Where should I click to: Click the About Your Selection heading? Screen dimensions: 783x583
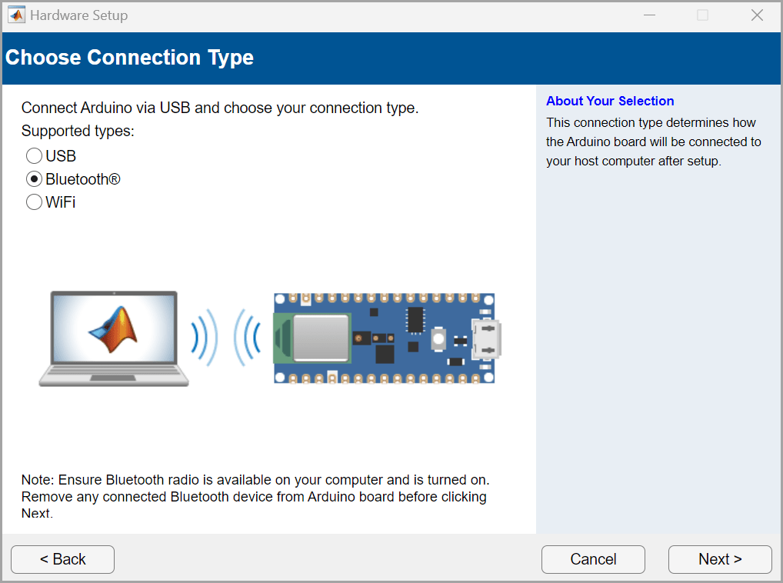pos(609,101)
